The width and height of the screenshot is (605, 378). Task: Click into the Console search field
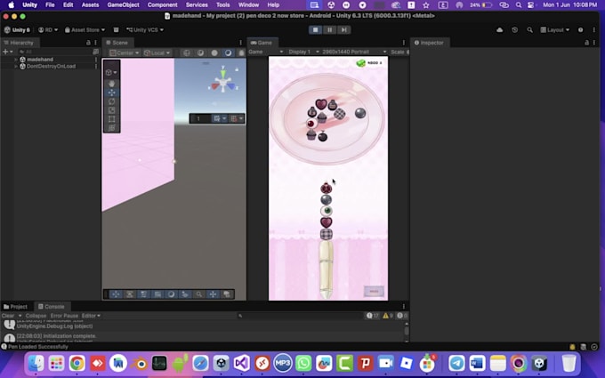point(300,316)
